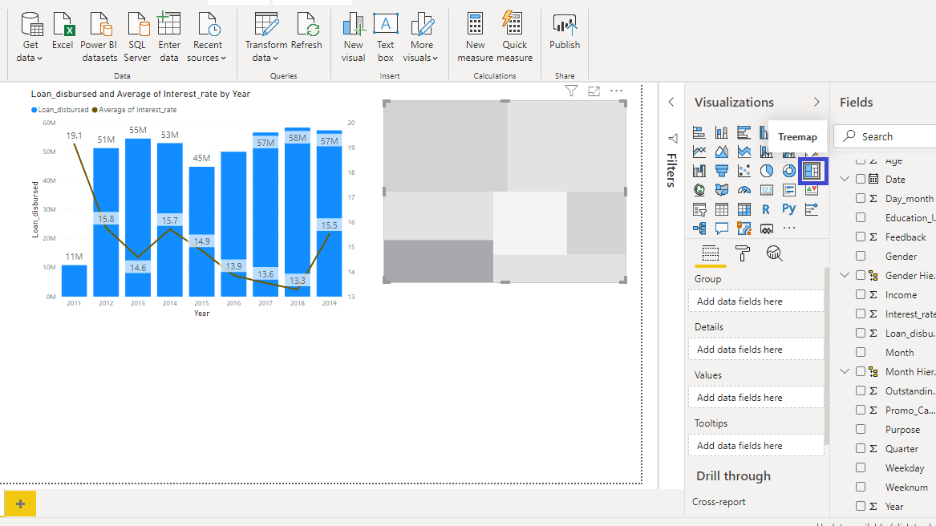Open the Recent sources dropdown
Screen dimensions: 936x526
pyautogui.click(x=207, y=38)
